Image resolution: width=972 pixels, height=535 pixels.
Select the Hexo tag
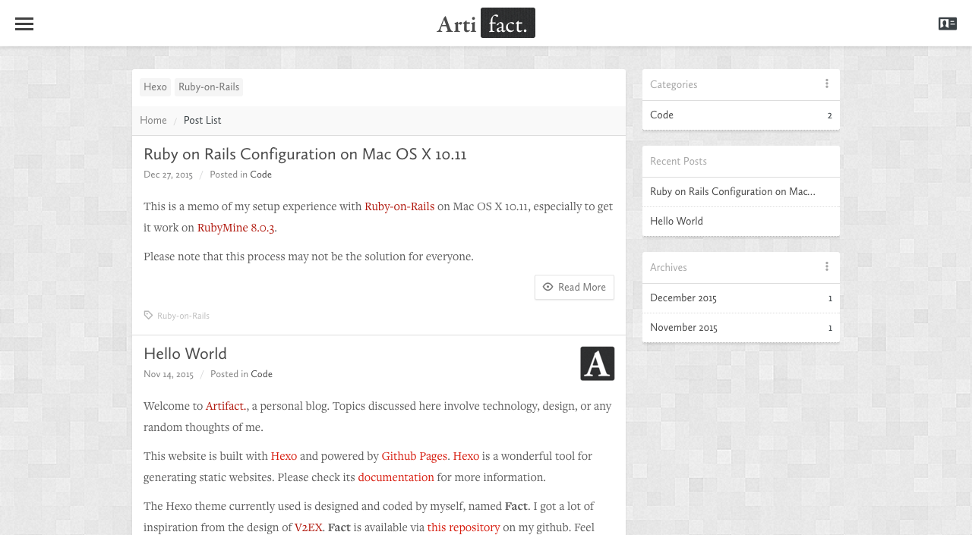coord(155,87)
